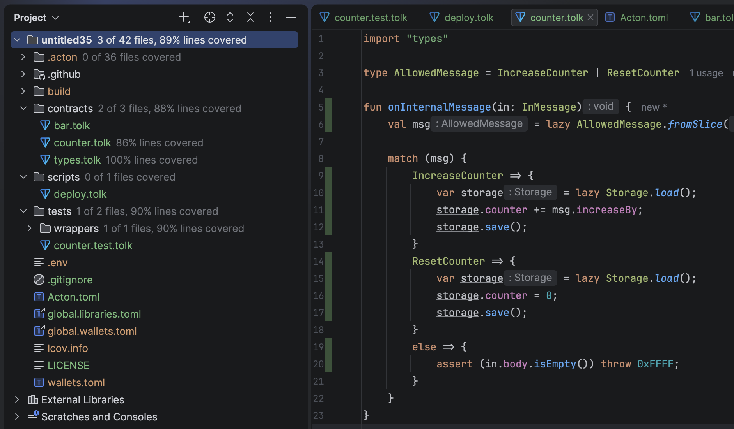Viewport: 734px width, 429px height.
Task: Click the .gitignore file icon in tree
Action: pyautogui.click(x=39, y=280)
